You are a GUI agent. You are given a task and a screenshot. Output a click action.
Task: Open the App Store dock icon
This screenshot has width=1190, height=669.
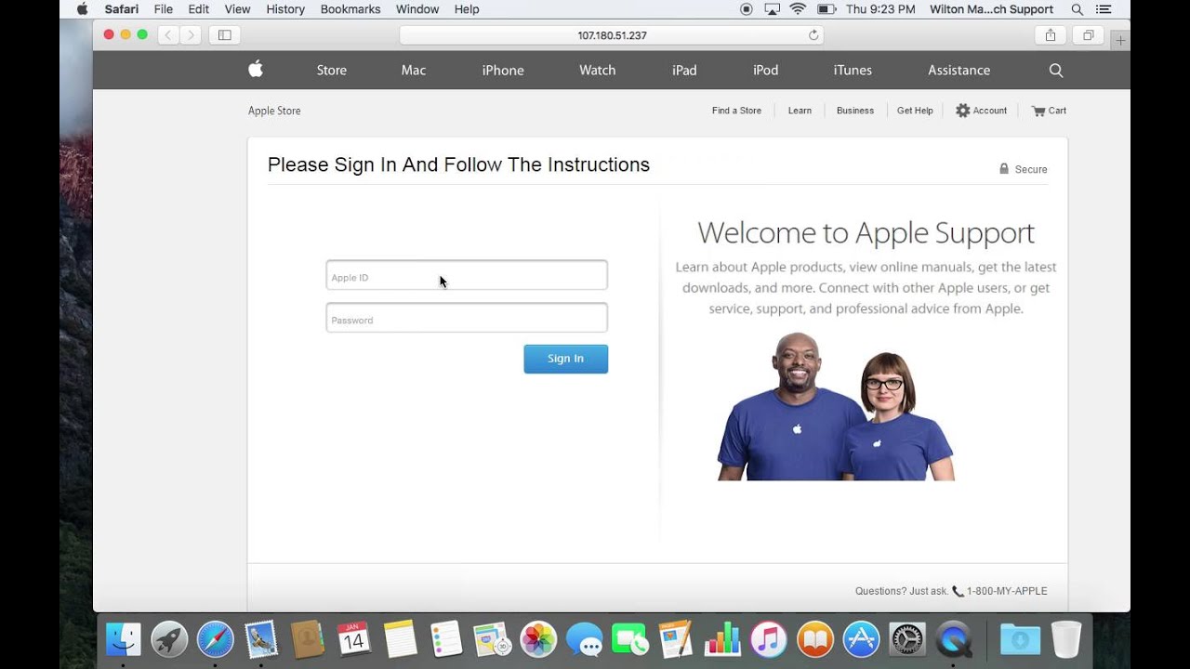click(861, 639)
